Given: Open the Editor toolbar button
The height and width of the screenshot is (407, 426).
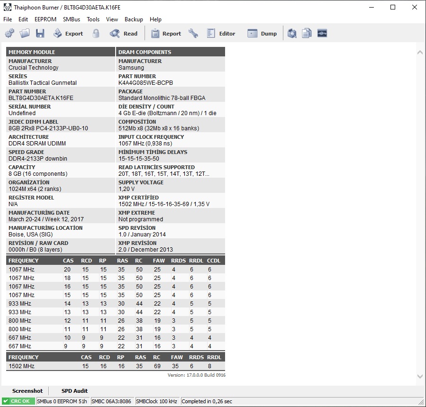Looking at the screenshot, I should tap(221, 34).
